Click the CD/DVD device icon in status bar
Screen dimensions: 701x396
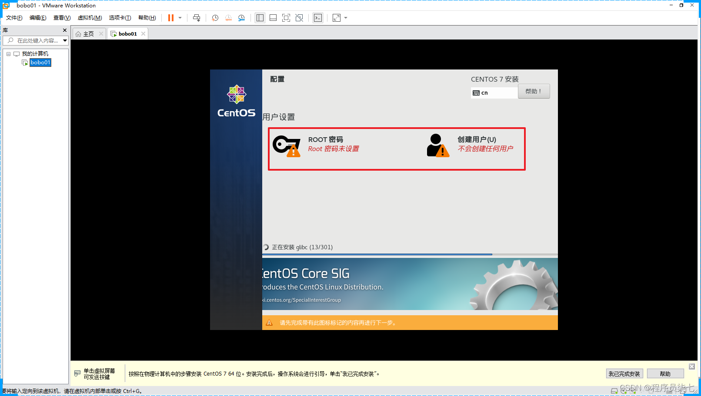pyautogui.click(x=623, y=391)
